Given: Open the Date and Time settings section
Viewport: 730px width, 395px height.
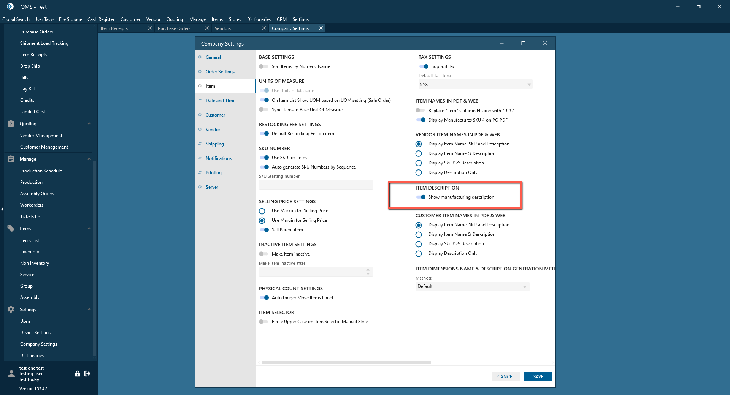Looking at the screenshot, I should tap(225, 101).
